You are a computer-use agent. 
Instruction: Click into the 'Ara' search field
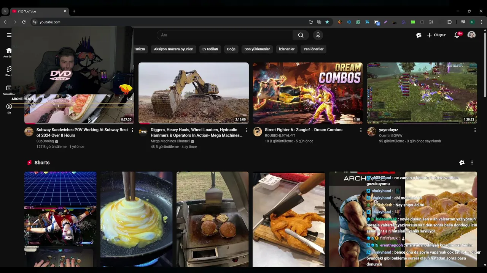coord(225,35)
